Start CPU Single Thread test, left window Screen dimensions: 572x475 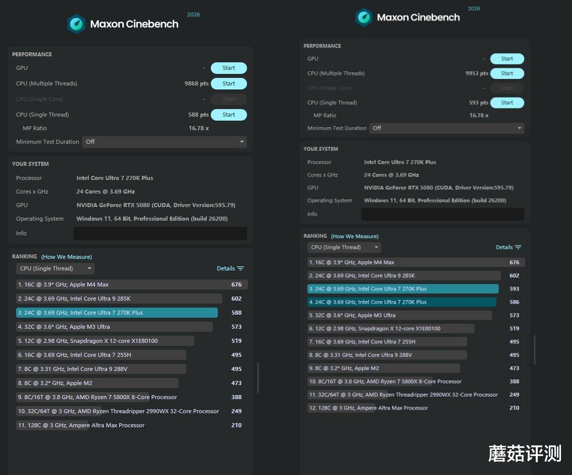tap(229, 115)
